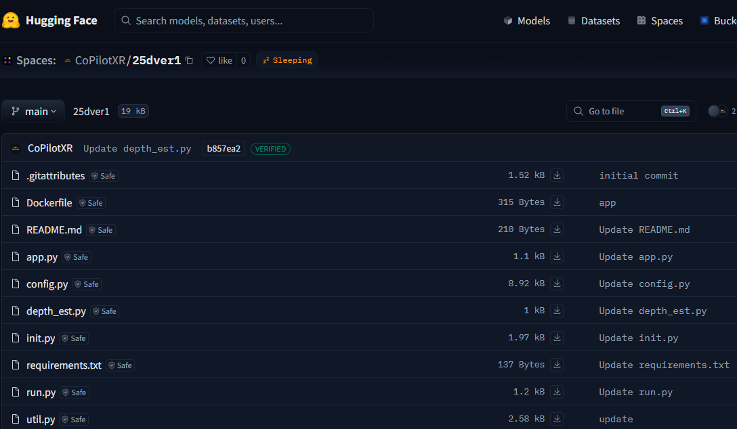Click the Safe badge next to util.py
Viewport: 737px width, 429px height.
[75, 420]
